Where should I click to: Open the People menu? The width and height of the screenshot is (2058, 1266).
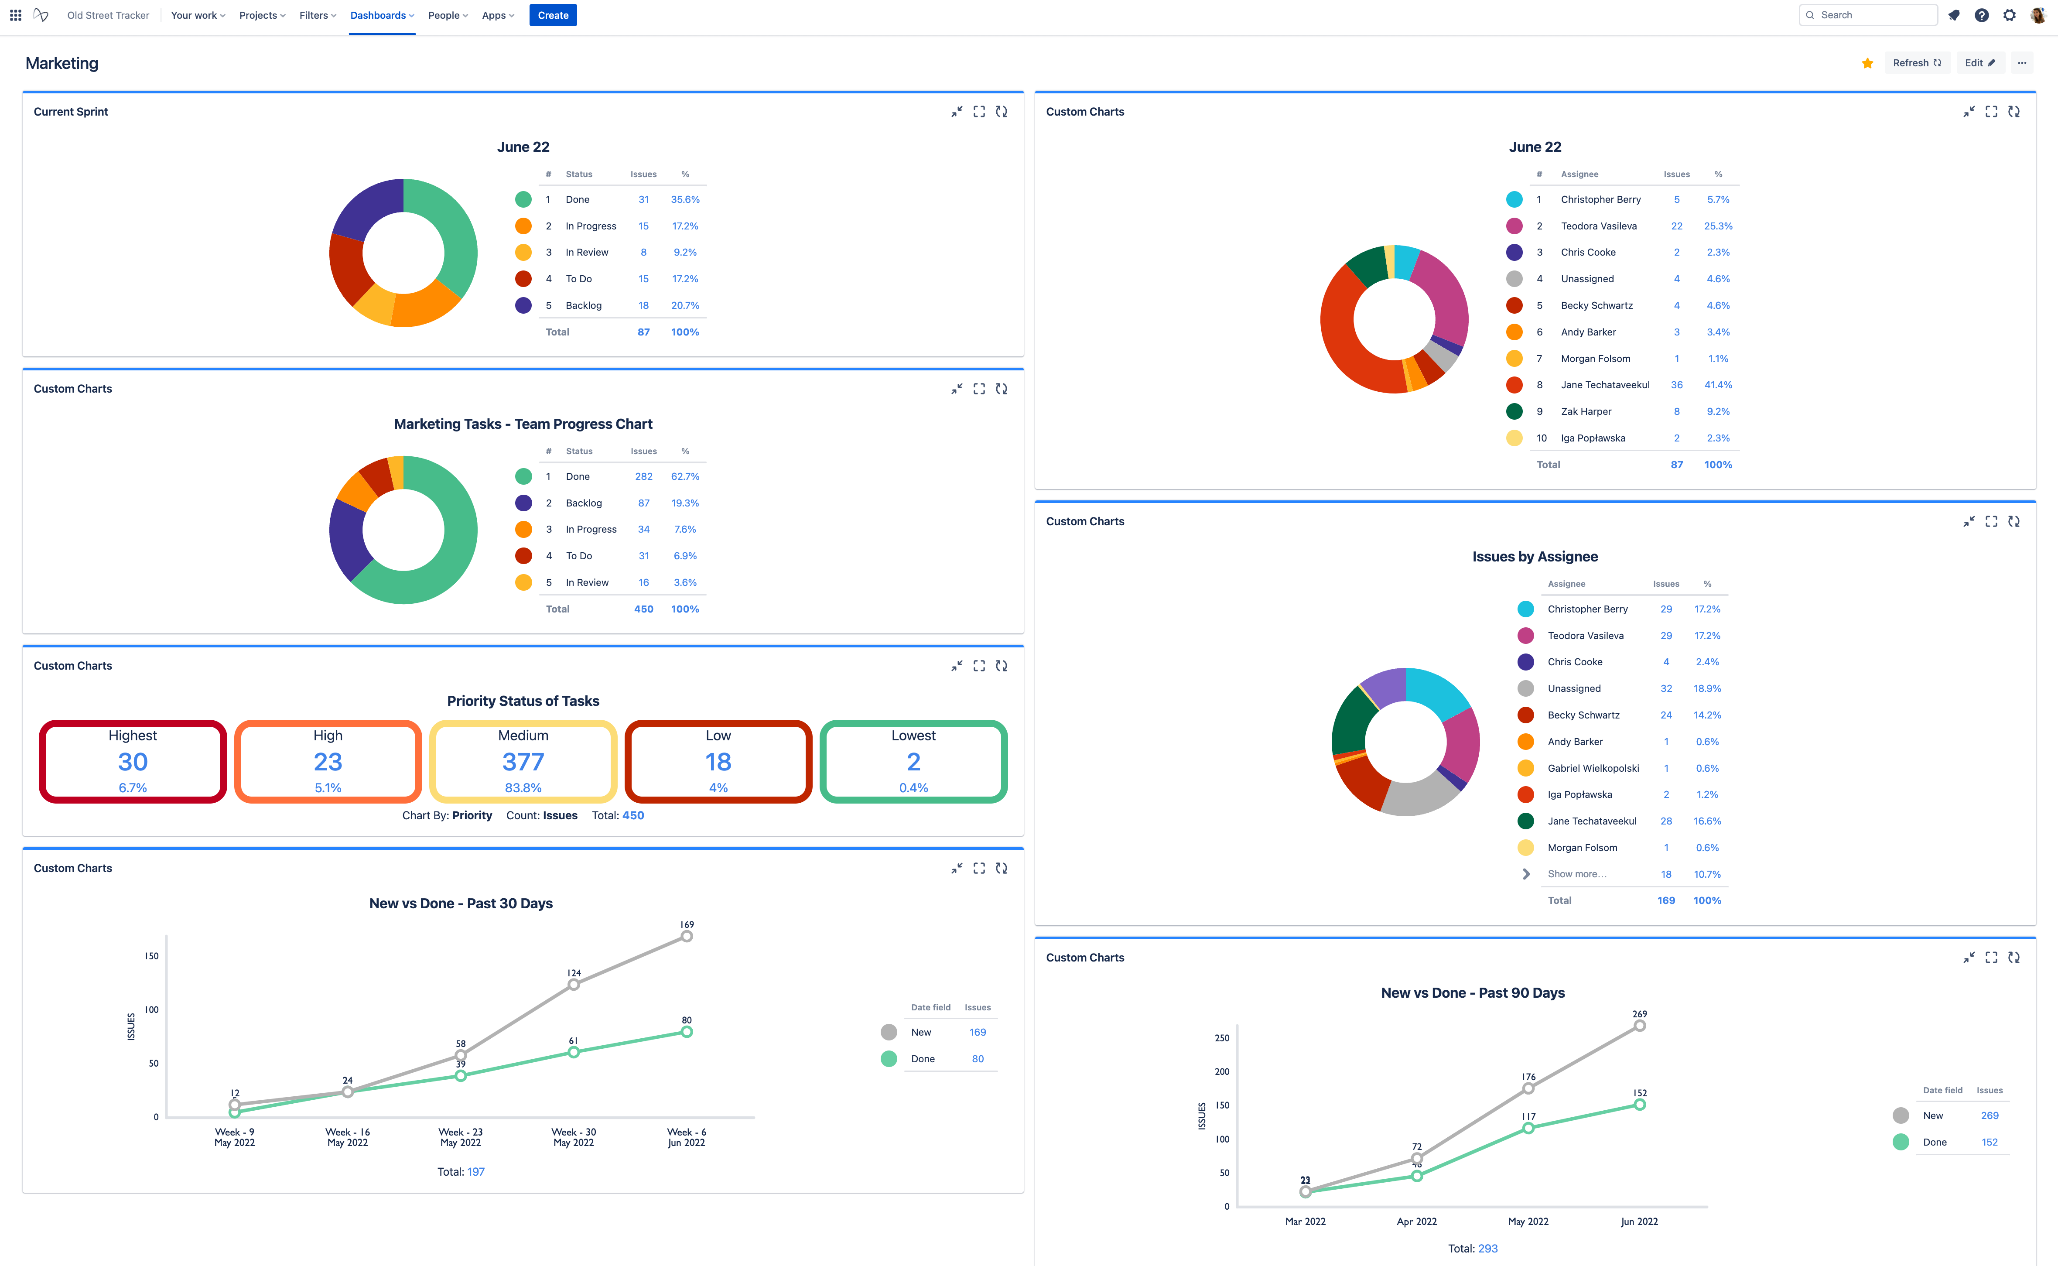click(447, 15)
